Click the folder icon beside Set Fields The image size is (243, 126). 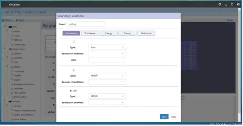12,88
